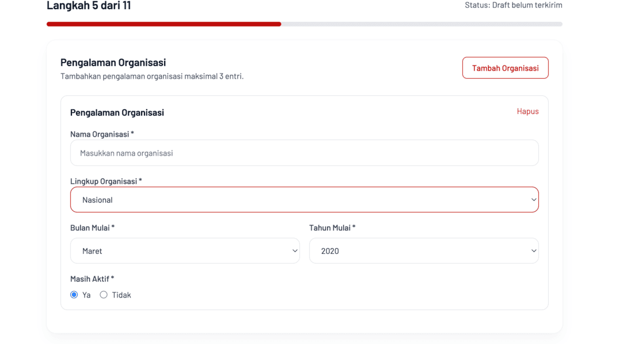Click the chevron arrow beside 2020

tap(534, 251)
